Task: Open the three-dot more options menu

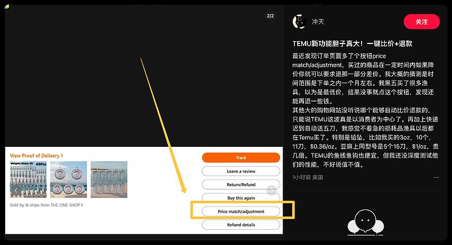Action: click(x=436, y=177)
